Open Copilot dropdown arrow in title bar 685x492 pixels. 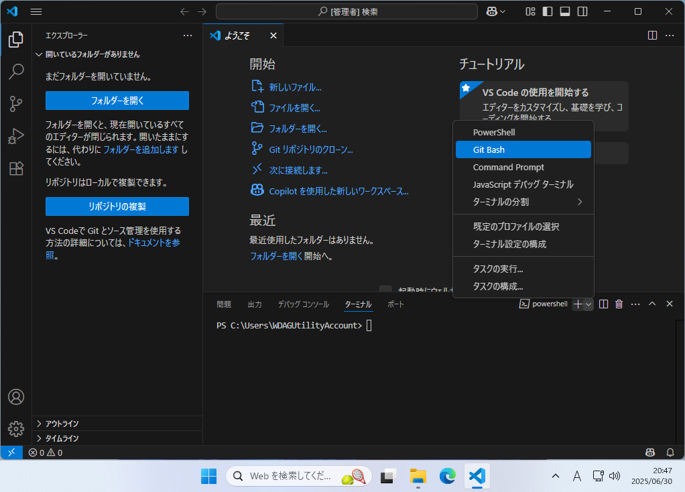pyautogui.click(x=503, y=12)
